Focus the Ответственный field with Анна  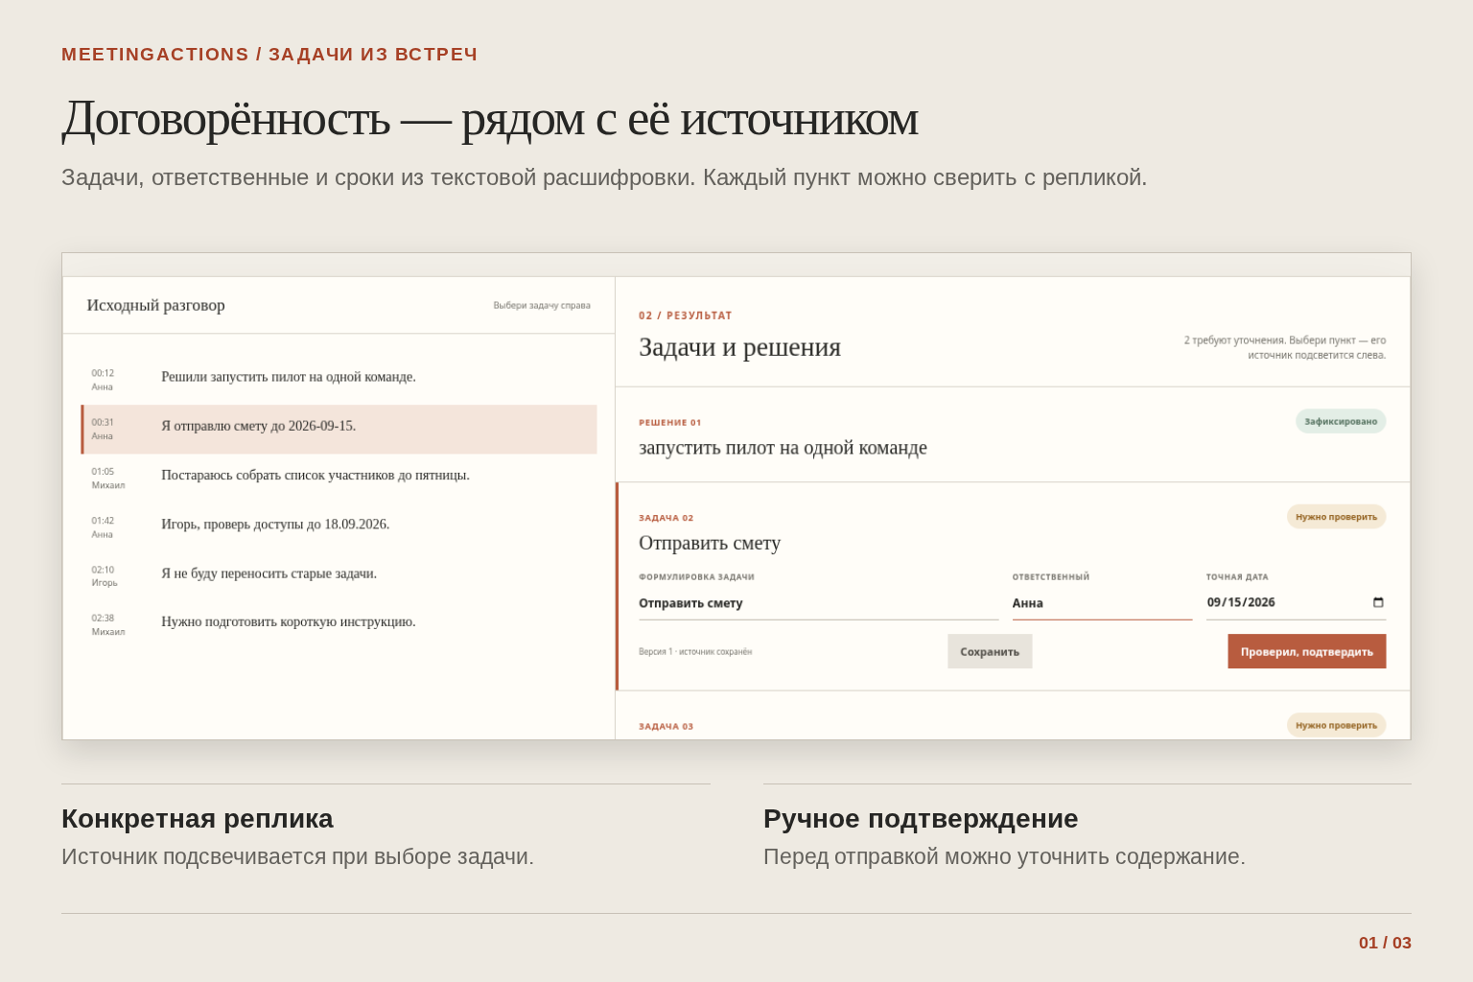point(1102,603)
